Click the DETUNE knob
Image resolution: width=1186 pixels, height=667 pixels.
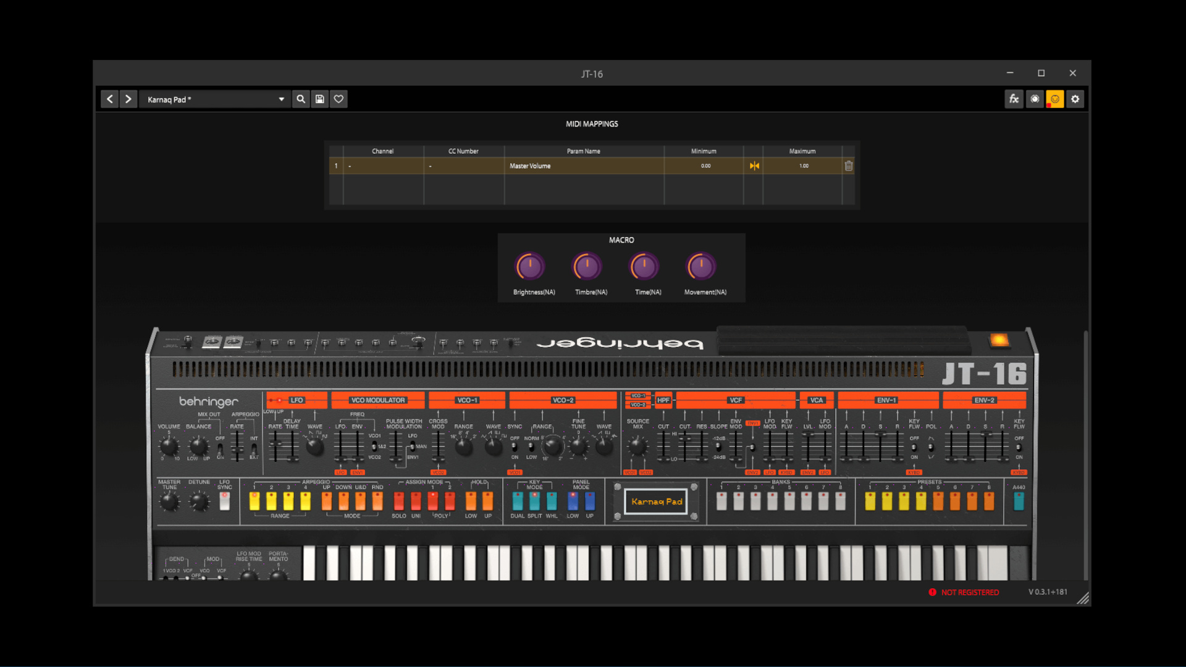[x=198, y=501]
